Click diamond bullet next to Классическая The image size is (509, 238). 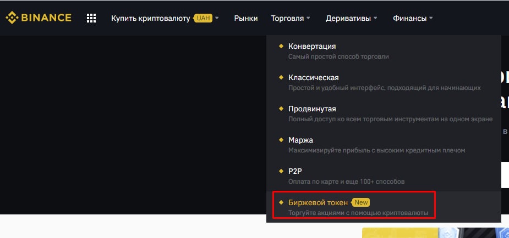click(x=281, y=77)
